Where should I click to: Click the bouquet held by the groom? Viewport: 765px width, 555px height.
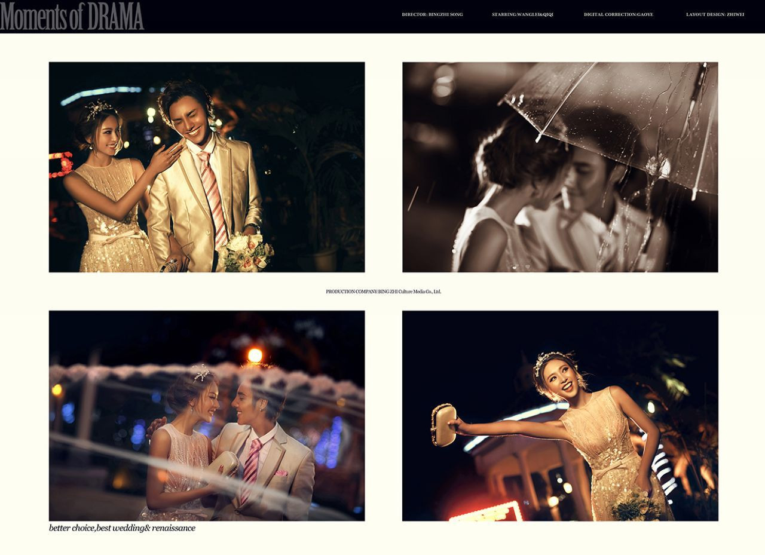click(247, 252)
